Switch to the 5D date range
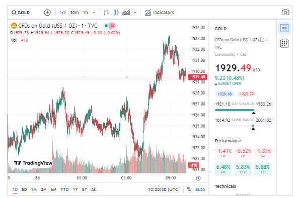 click(24, 189)
